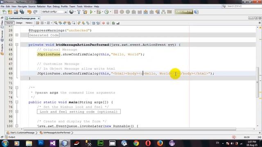Open Visual Studio from the taskbar
262x147 pixels.
pos(52,143)
